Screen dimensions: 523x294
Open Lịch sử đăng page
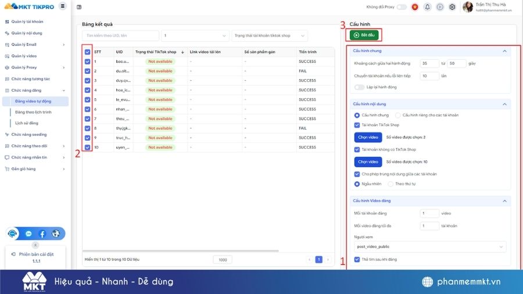(x=27, y=123)
